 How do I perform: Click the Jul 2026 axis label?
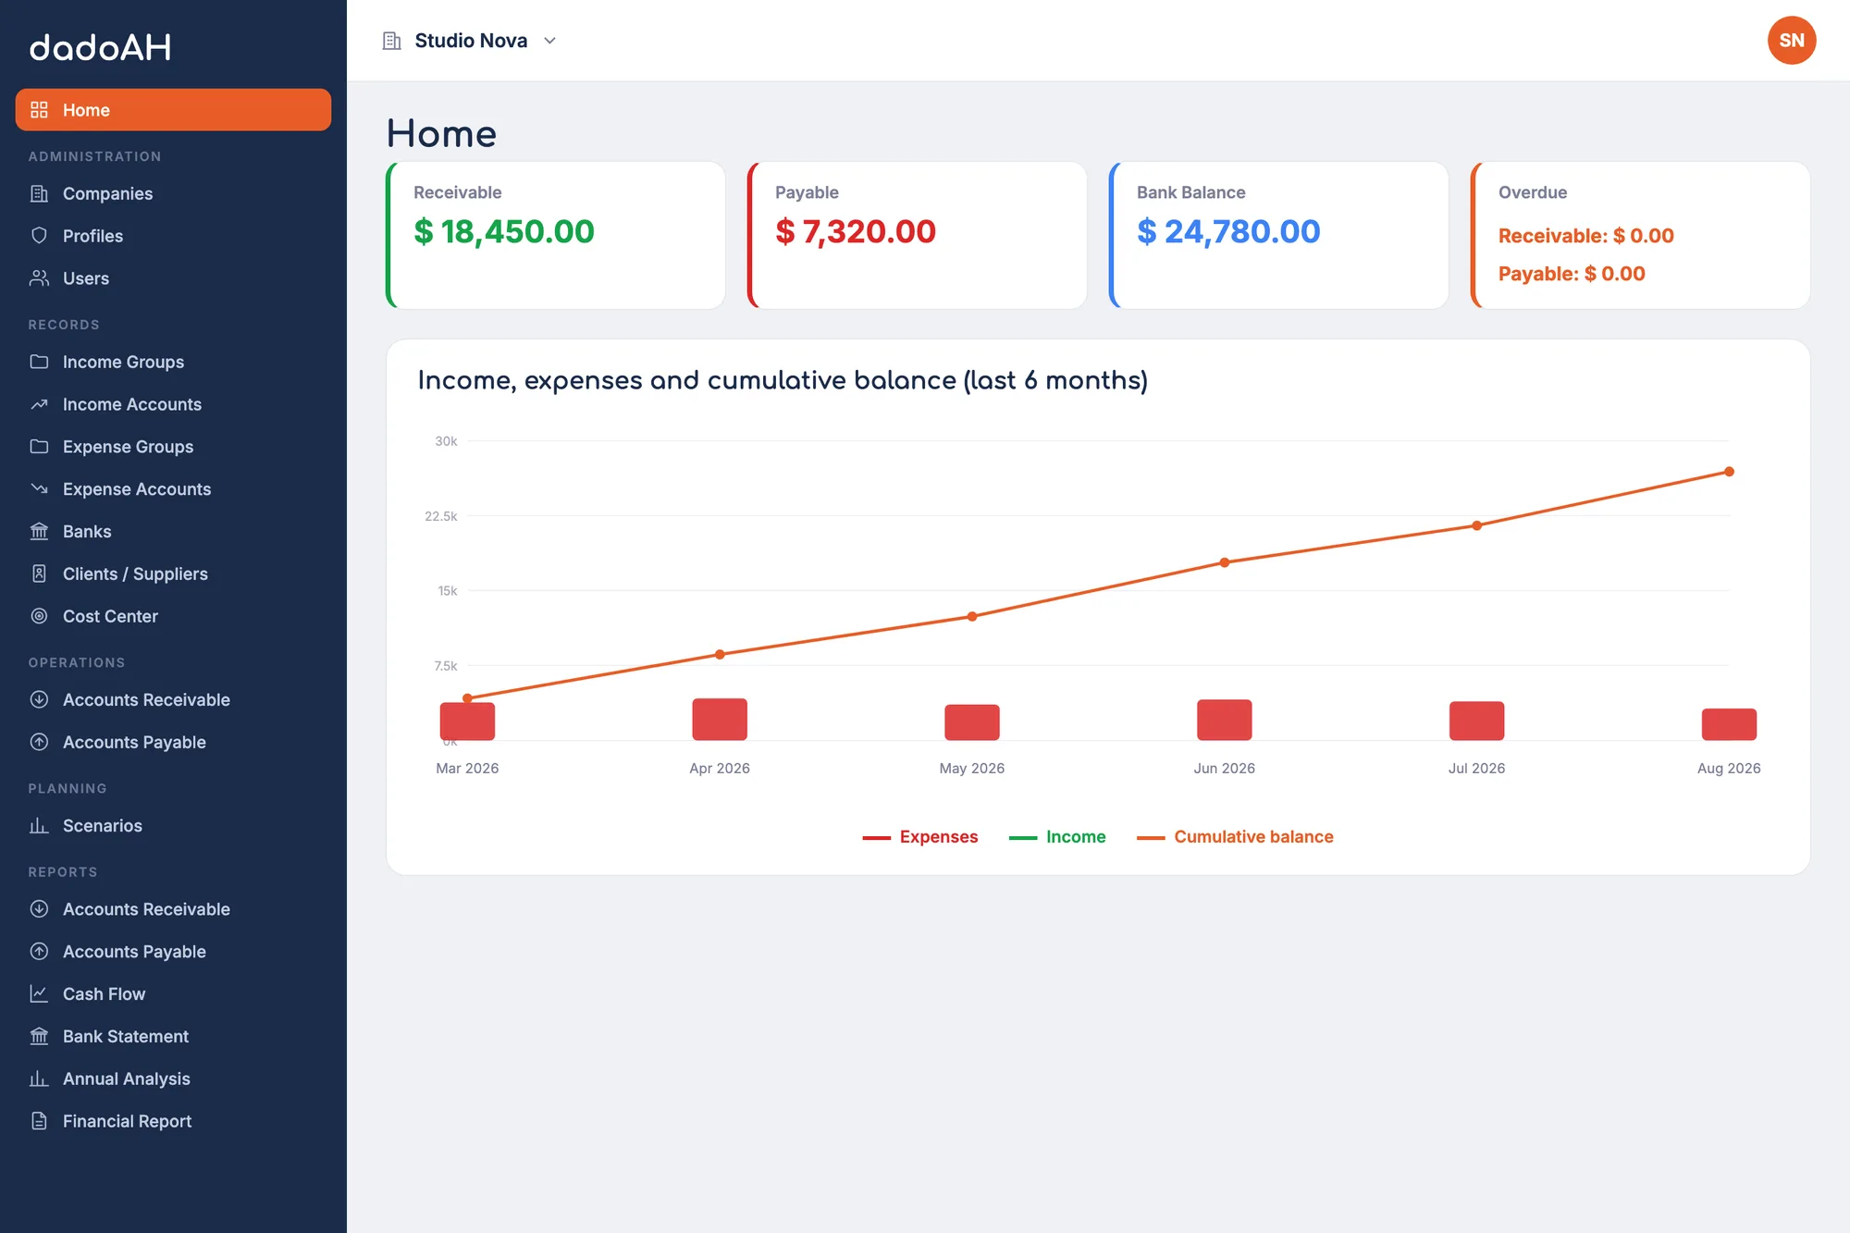(1476, 769)
